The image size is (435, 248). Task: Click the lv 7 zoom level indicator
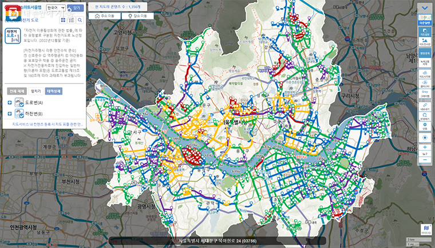(425, 154)
